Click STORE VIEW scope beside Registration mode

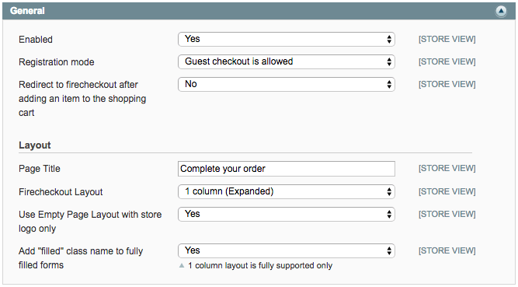447,61
